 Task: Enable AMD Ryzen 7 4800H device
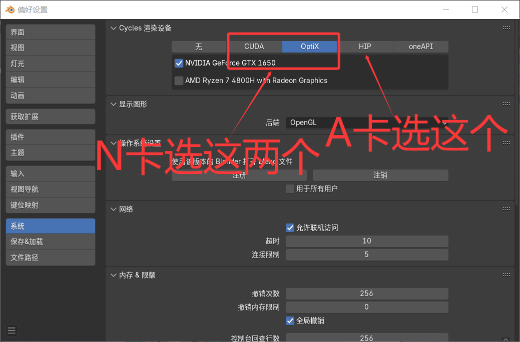click(x=179, y=80)
